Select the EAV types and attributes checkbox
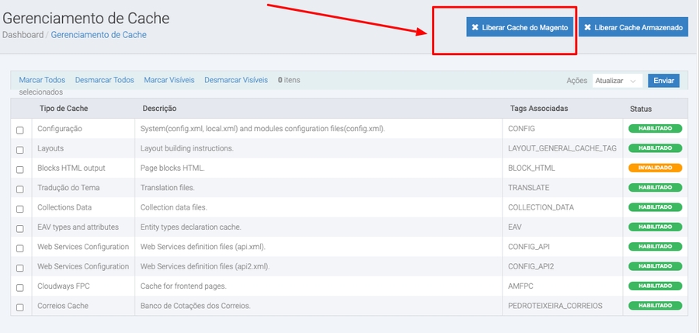699x333 pixels. click(x=20, y=228)
